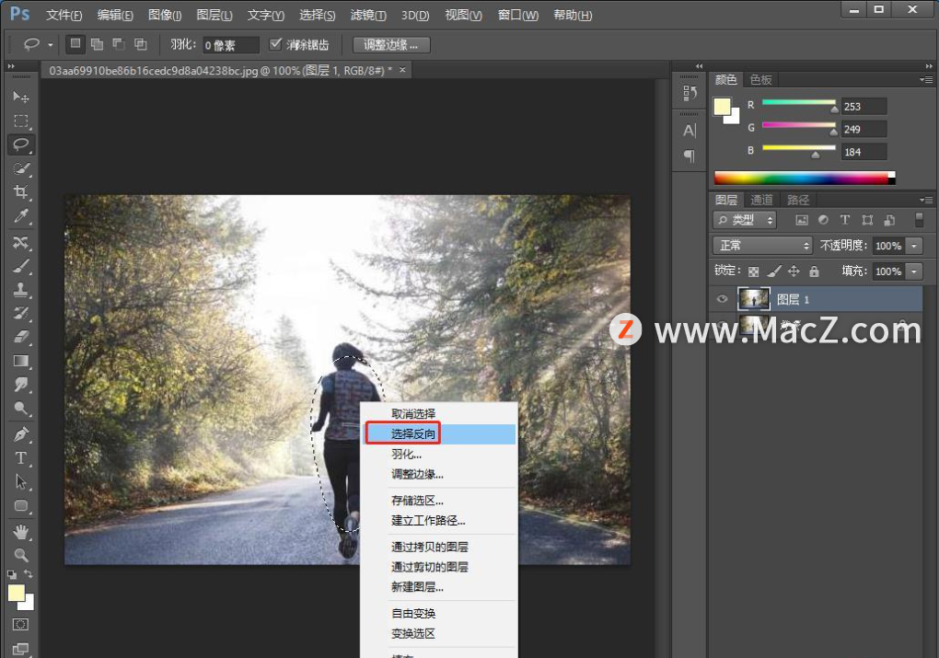Open the History panel icon
Image resolution: width=939 pixels, height=658 pixels.
coord(690,93)
